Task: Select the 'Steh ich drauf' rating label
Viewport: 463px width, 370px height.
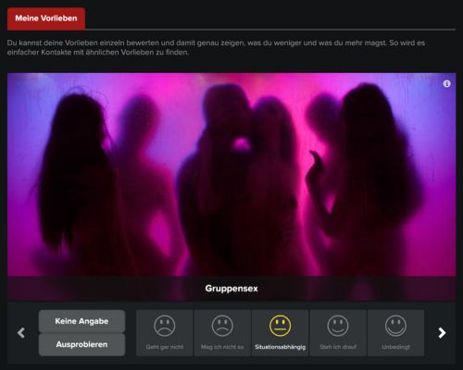Action: [338, 347]
